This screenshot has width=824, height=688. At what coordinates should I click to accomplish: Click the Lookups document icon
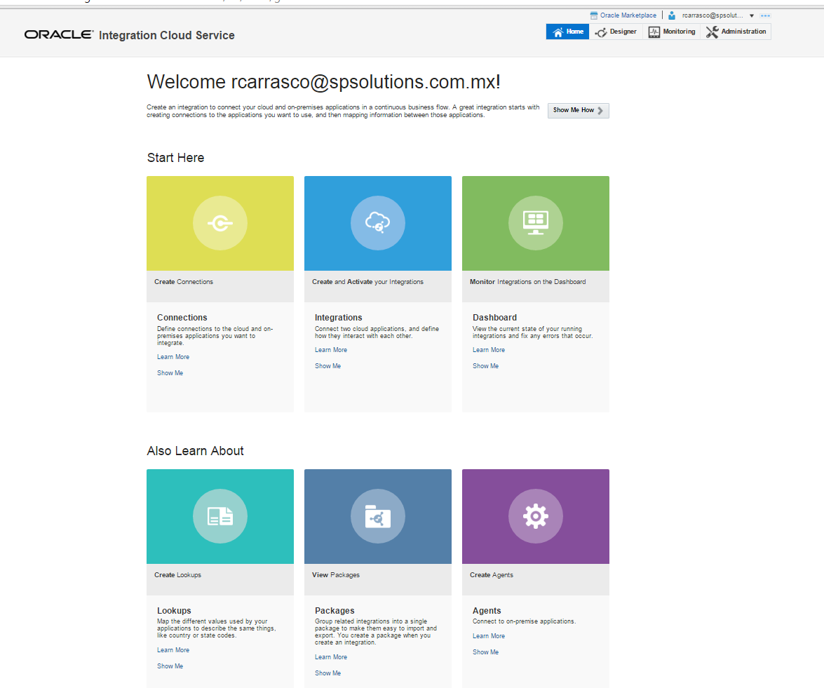(x=220, y=516)
